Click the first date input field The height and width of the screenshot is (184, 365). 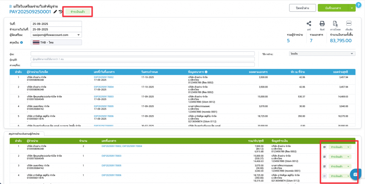tap(56, 24)
